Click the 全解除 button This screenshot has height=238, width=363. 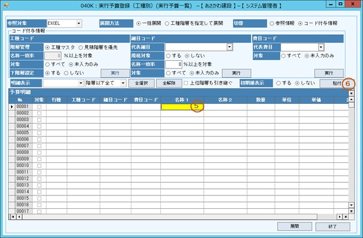tap(168, 83)
